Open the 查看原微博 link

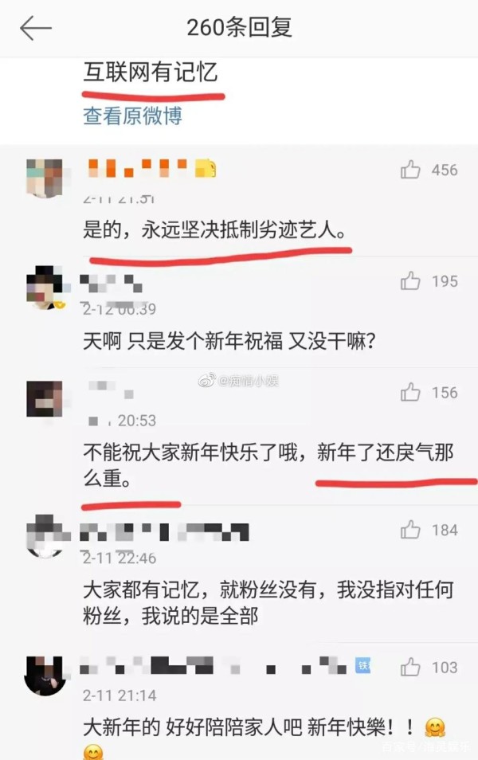pos(132,116)
